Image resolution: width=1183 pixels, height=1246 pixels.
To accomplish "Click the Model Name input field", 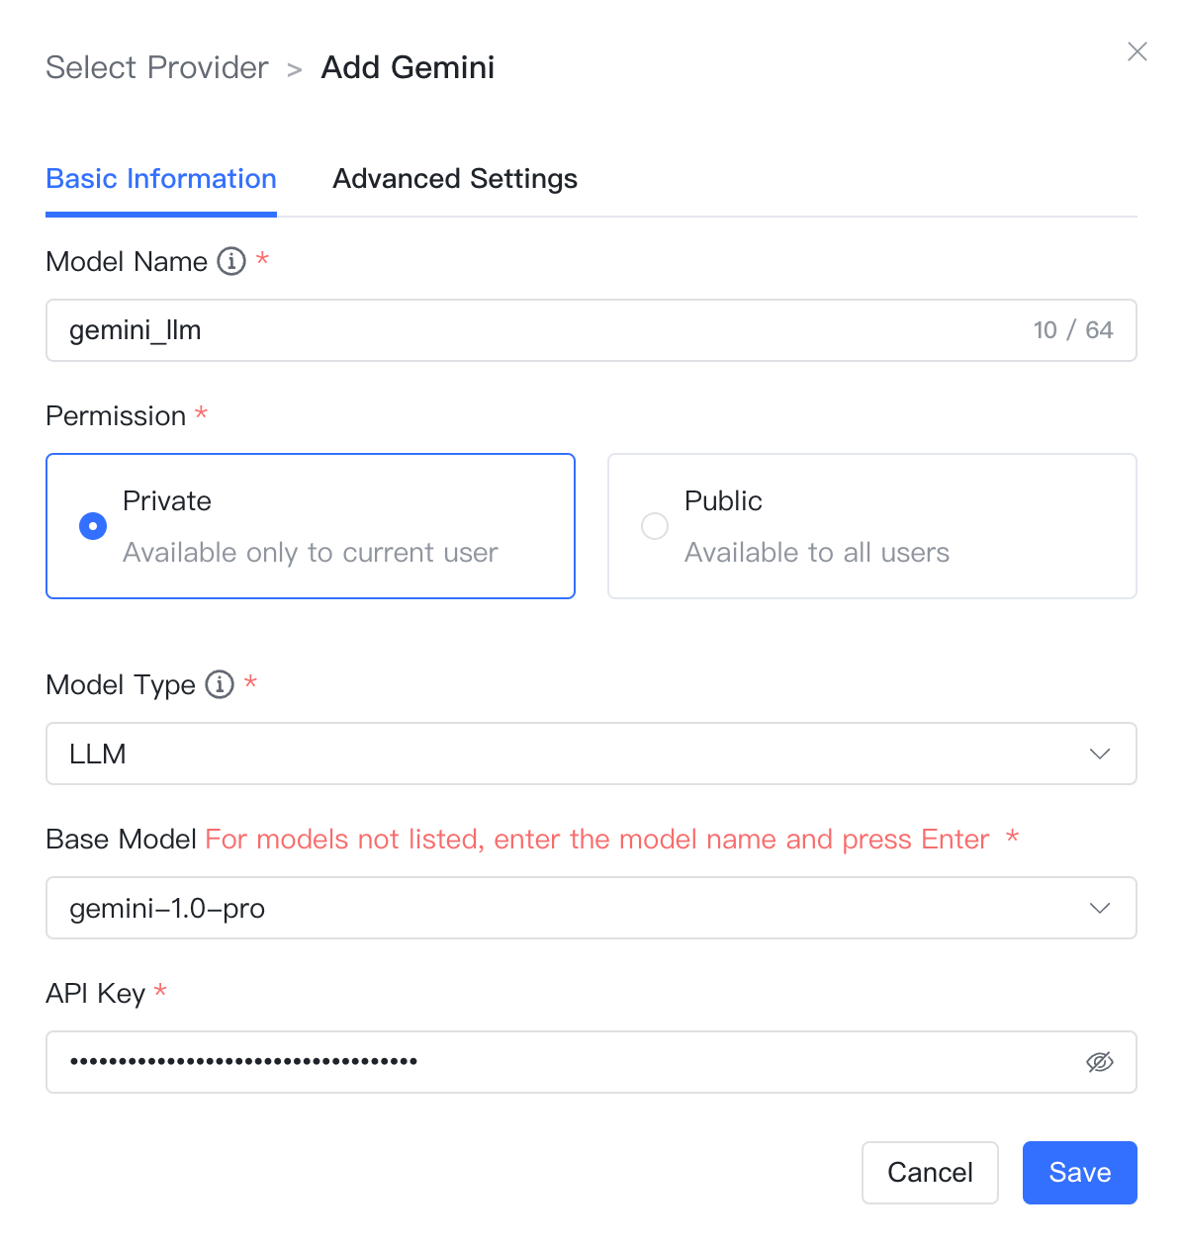I will pos(591,330).
